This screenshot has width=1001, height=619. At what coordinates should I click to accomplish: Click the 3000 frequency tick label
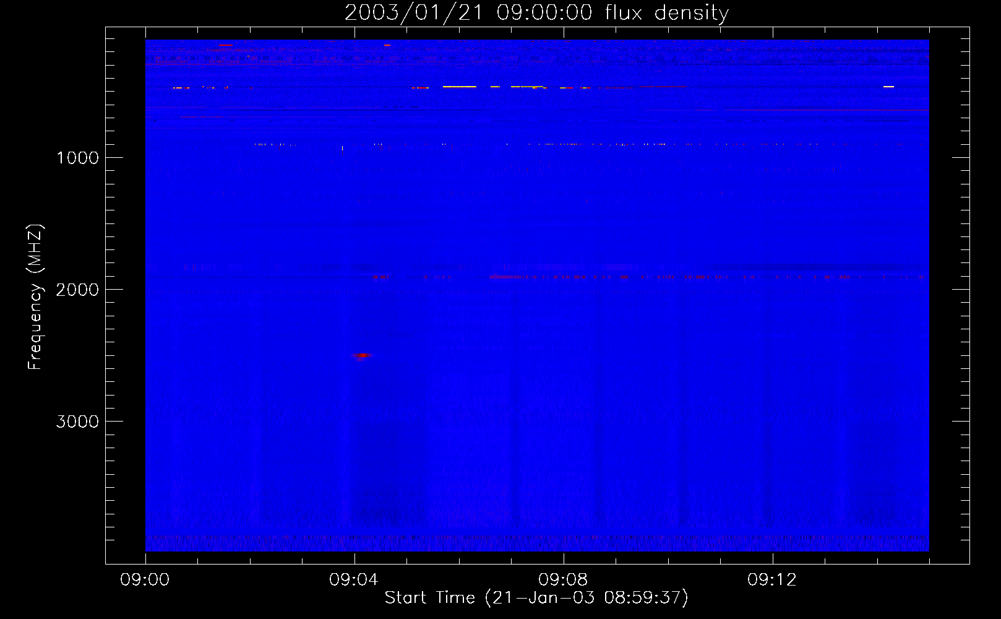[x=77, y=422]
